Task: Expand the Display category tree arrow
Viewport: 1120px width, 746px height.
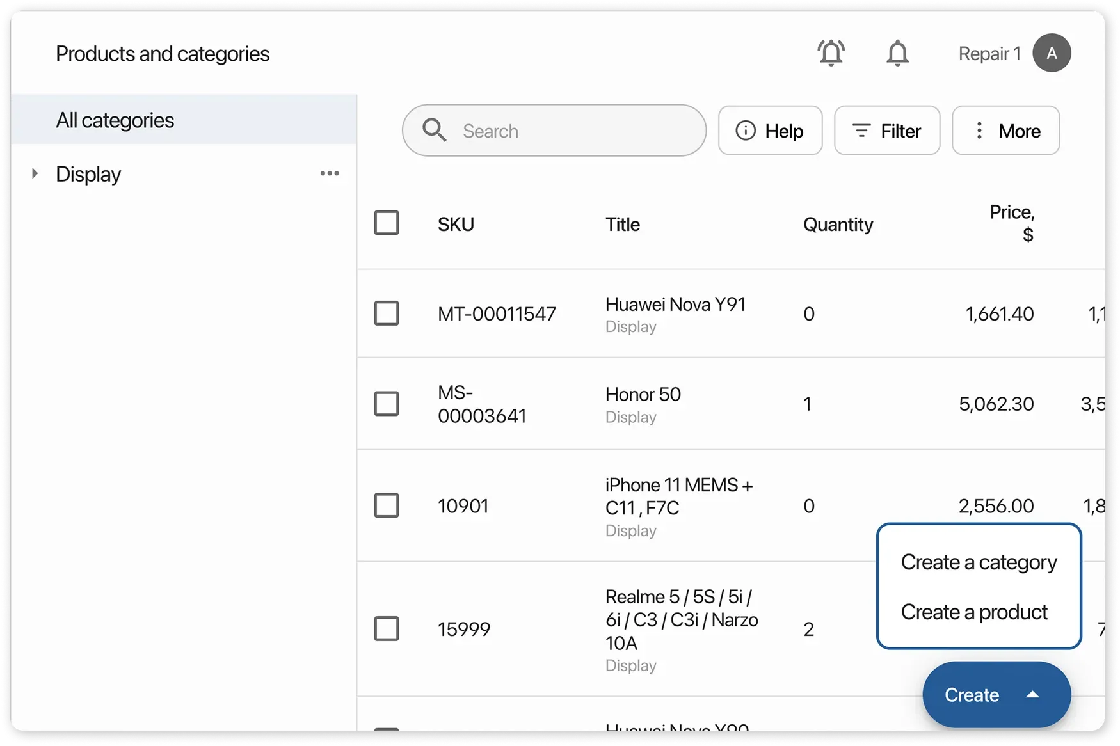Action: pos(35,173)
